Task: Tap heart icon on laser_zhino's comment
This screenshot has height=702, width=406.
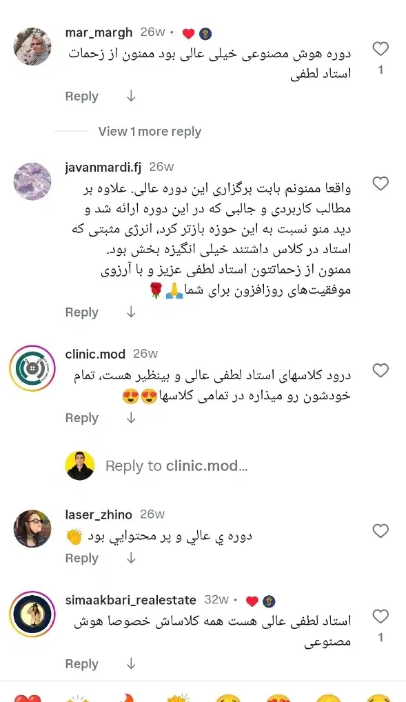Action: 380,531
